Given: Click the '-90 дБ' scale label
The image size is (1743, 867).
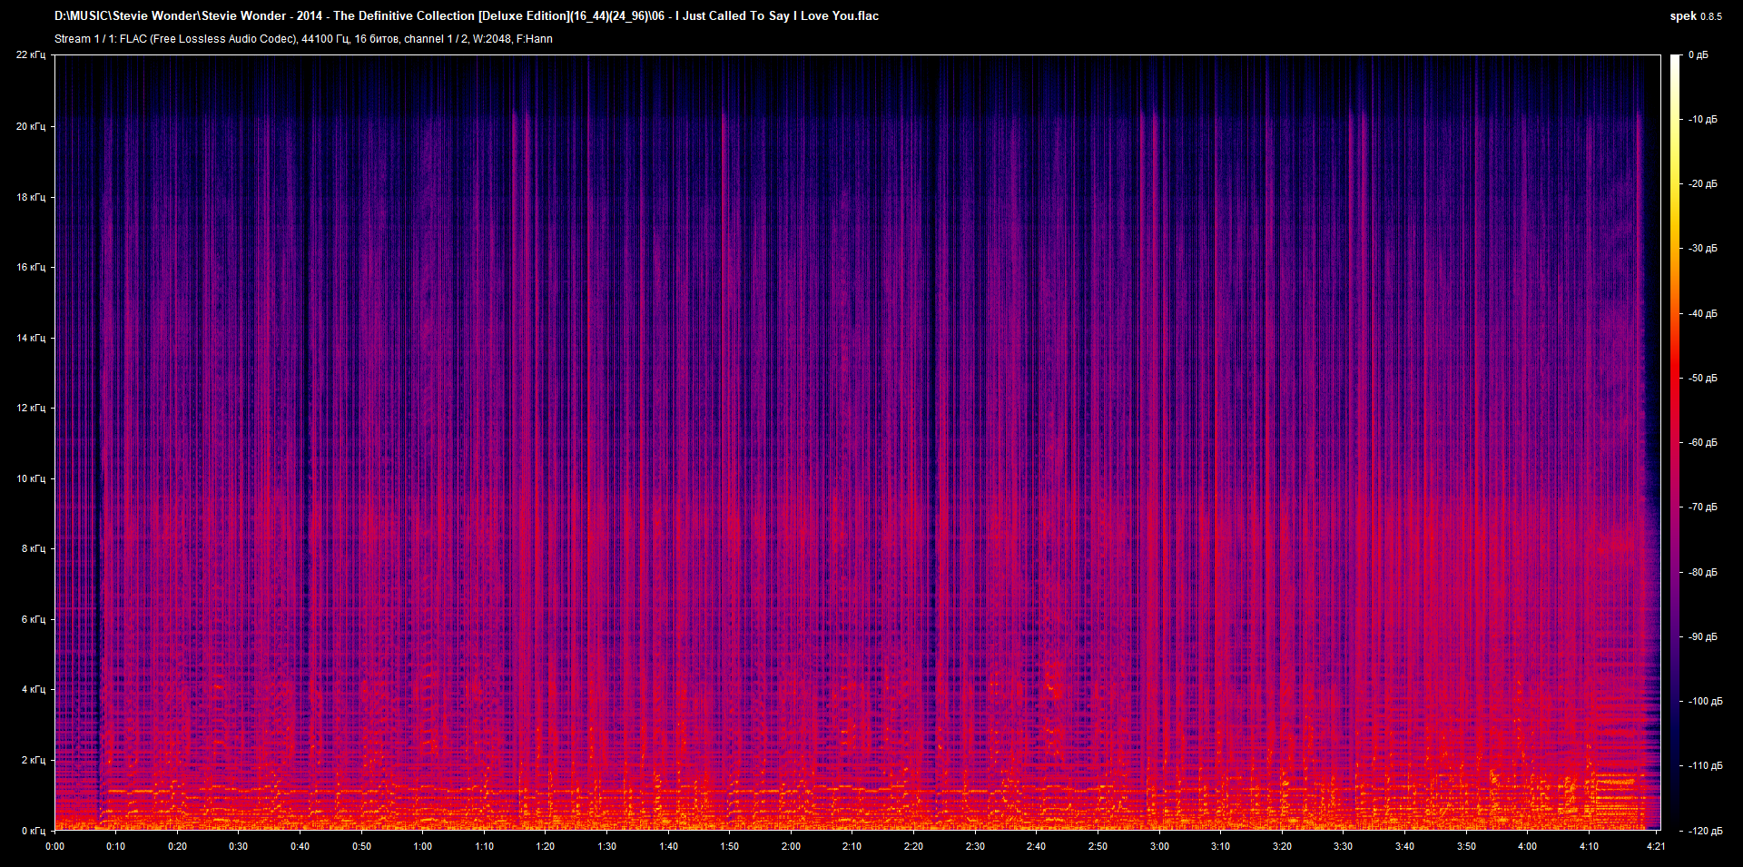Looking at the screenshot, I should click(x=1702, y=637).
